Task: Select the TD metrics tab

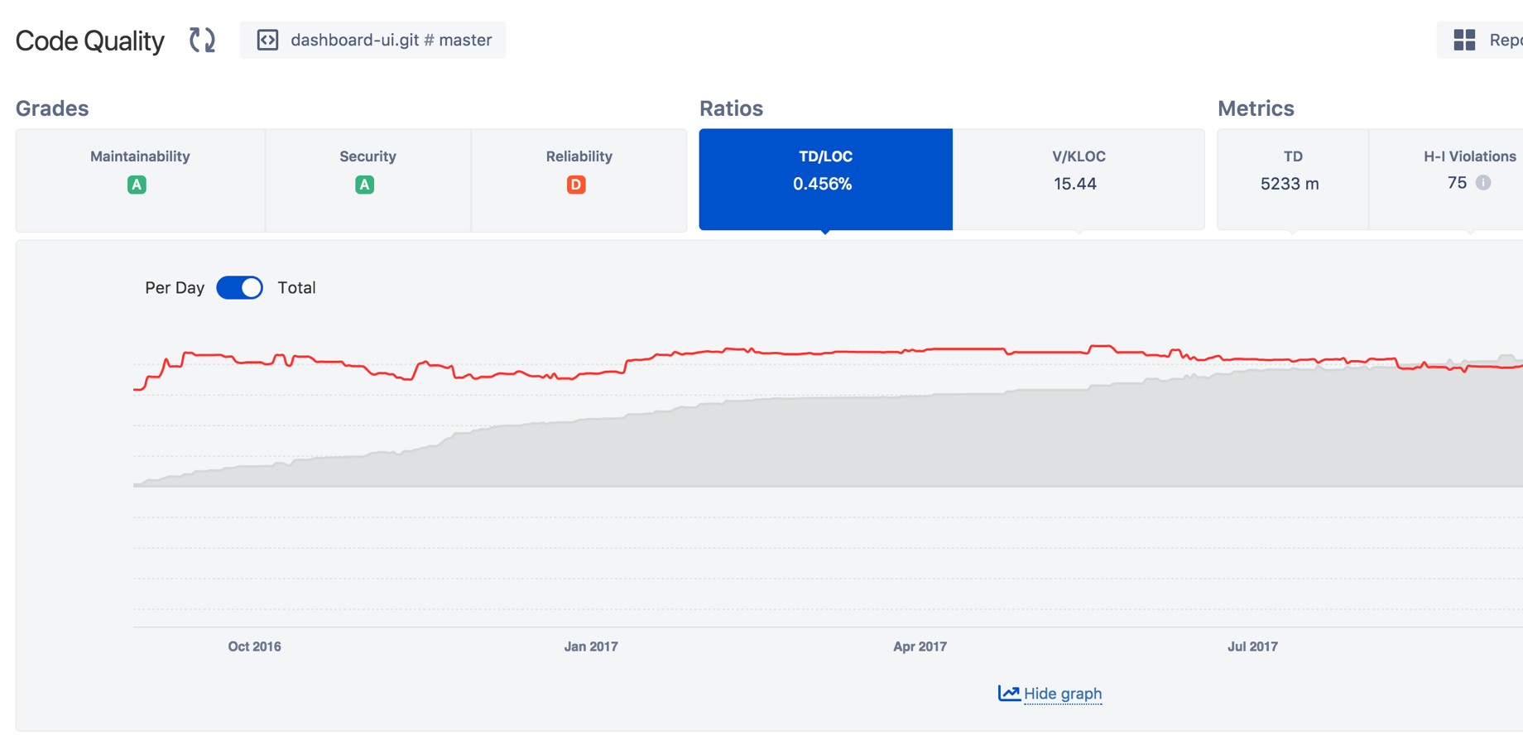Action: pyautogui.click(x=1293, y=179)
